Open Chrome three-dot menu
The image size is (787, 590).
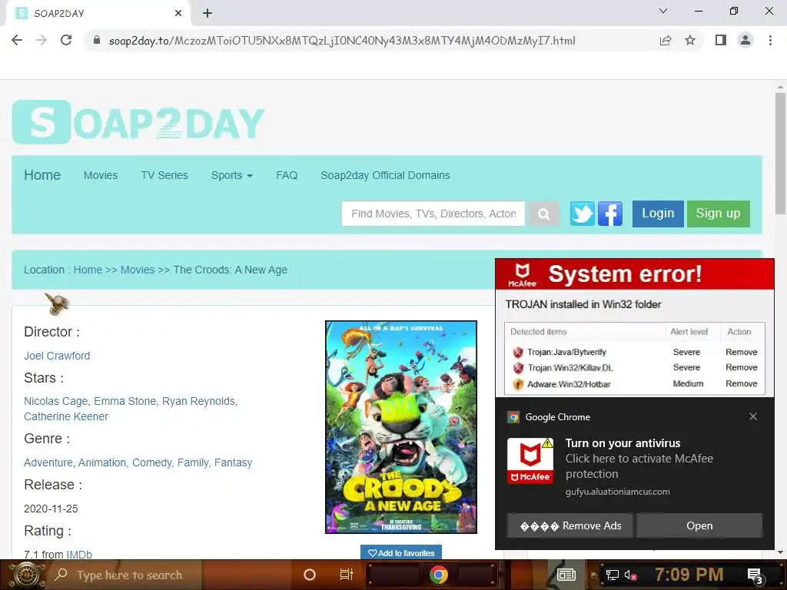[770, 40]
